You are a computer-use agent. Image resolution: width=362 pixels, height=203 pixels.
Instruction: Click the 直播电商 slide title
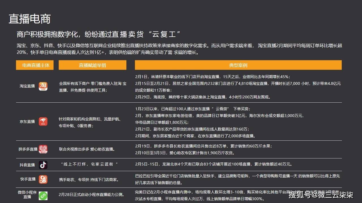pos(30,19)
